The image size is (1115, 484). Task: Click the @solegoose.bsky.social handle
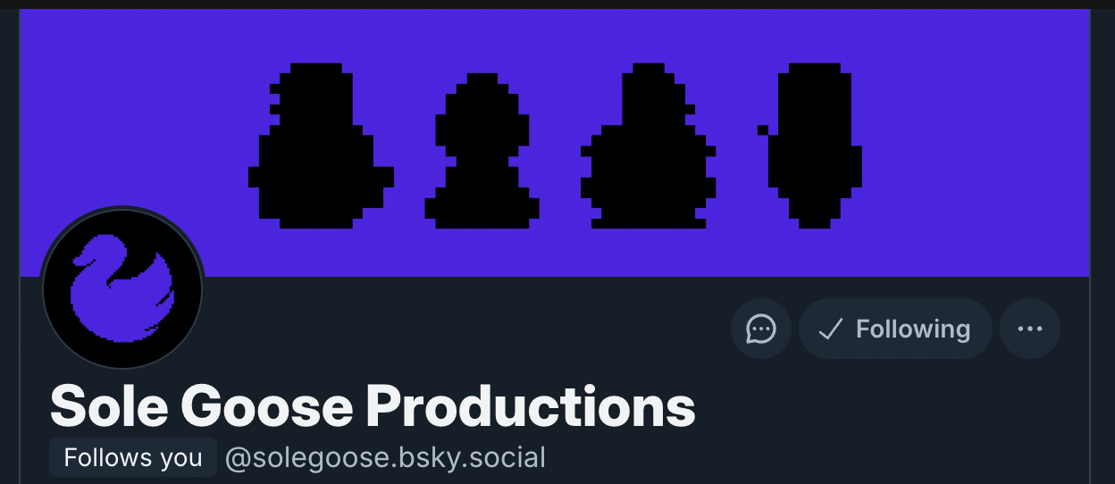point(385,458)
